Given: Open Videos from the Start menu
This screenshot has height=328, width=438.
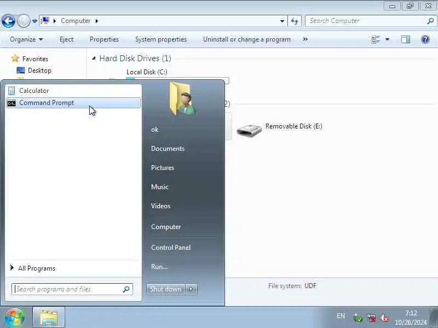Looking at the screenshot, I should coord(160,206).
